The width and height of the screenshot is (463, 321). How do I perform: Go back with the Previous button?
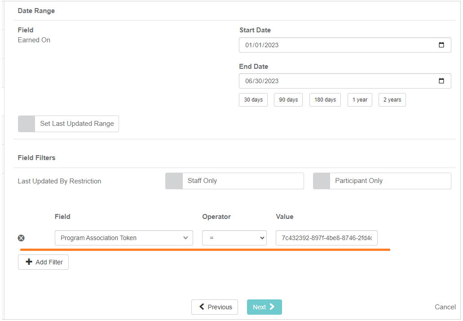coord(215,307)
